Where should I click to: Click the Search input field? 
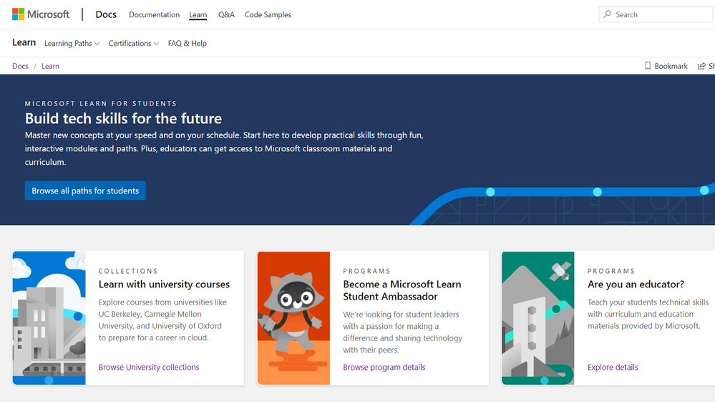tap(656, 14)
